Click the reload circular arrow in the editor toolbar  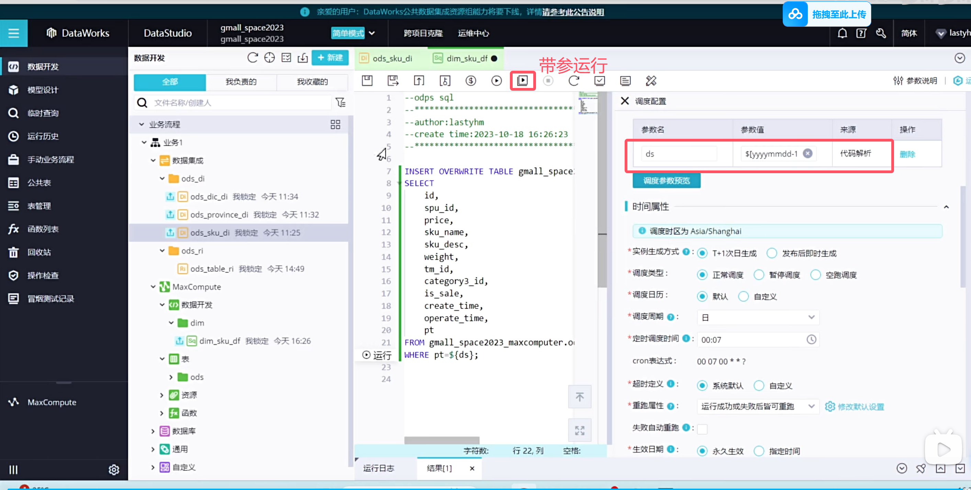[574, 81]
